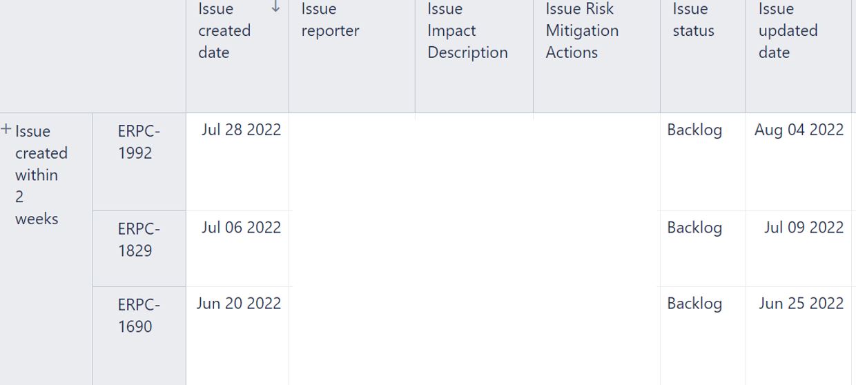Select the Jun 20 2022 created date cell
The width and height of the screenshot is (856, 385).
click(x=237, y=336)
